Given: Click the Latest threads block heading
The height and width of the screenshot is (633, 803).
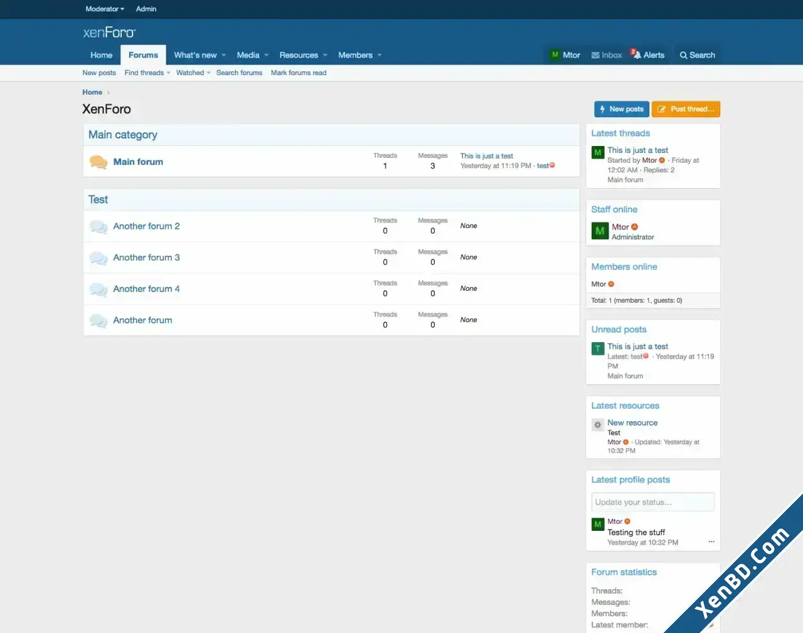Looking at the screenshot, I should tap(620, 133).
